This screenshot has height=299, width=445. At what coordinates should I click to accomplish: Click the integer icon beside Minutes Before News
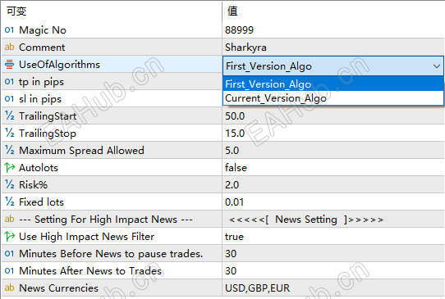pos(9,254)
